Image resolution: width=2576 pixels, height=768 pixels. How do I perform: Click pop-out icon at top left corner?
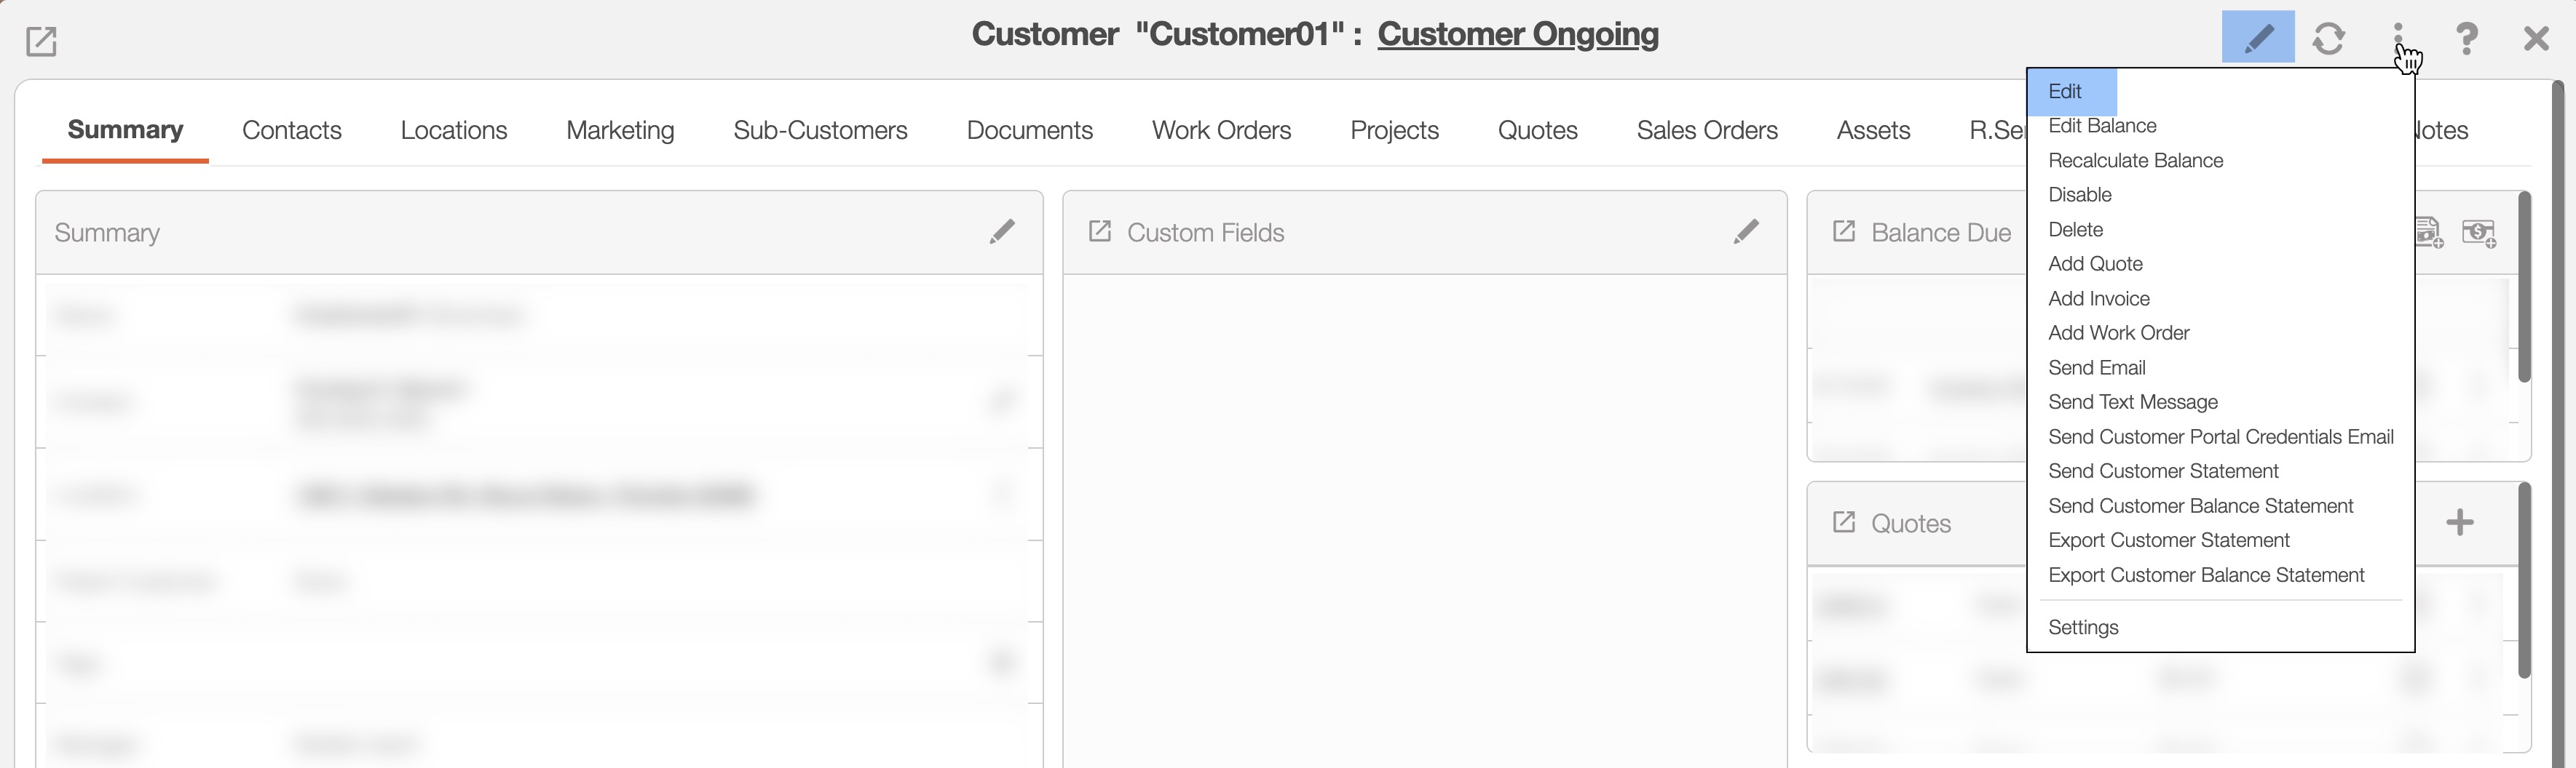coord(41,41)
